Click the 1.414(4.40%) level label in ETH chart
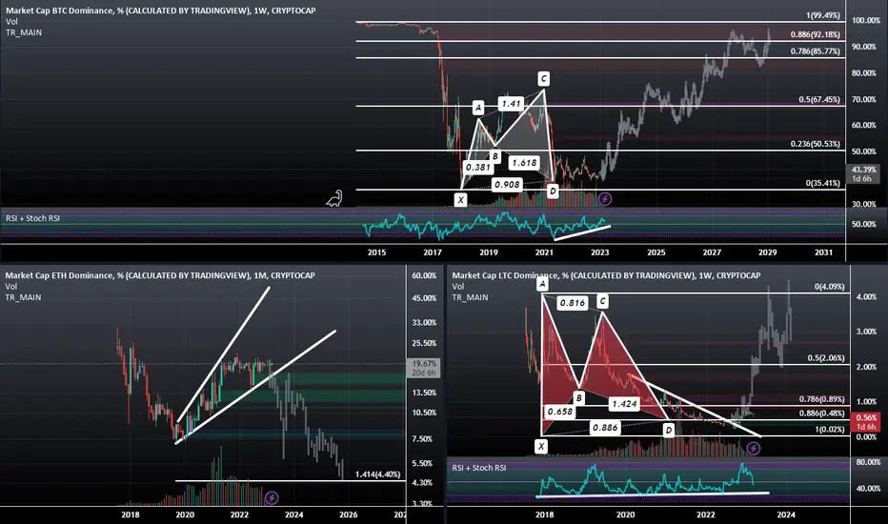Viewport: 888px width, 524px height. coord(377,474)
